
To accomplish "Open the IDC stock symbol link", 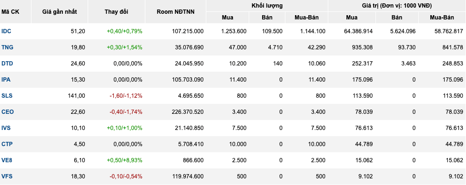I will 6,31.
